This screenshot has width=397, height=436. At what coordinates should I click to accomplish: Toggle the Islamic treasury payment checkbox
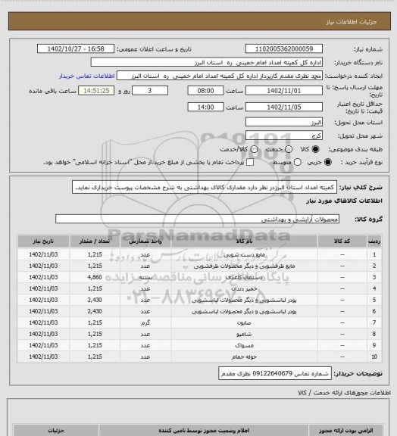(x=250, y=162)
